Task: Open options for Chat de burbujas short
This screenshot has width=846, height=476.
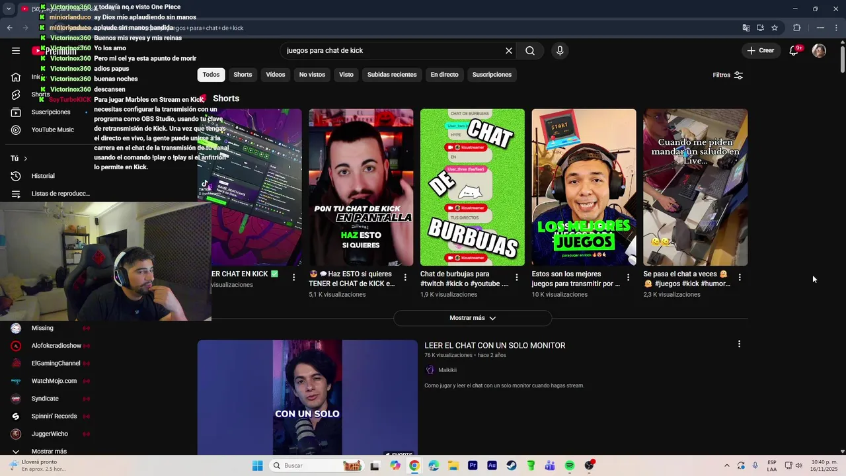Action: [x=517, y=278]
